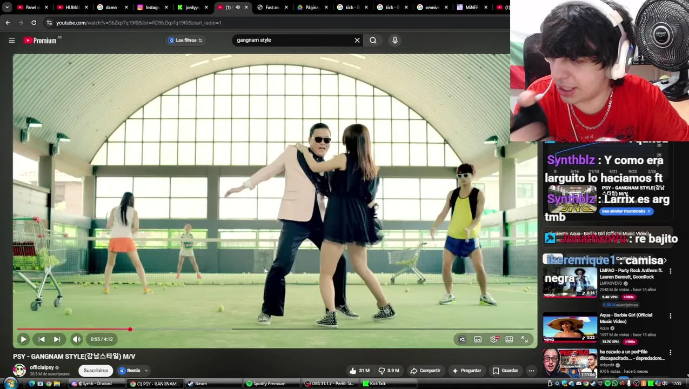This screenshot has height=389, width=689.
Task: Switch to OBS taskbar window
Action: (330, 384)
